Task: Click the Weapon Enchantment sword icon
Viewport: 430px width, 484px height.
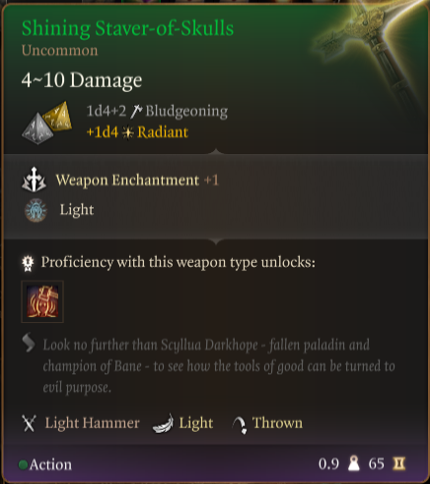Action: click(34, 180)
